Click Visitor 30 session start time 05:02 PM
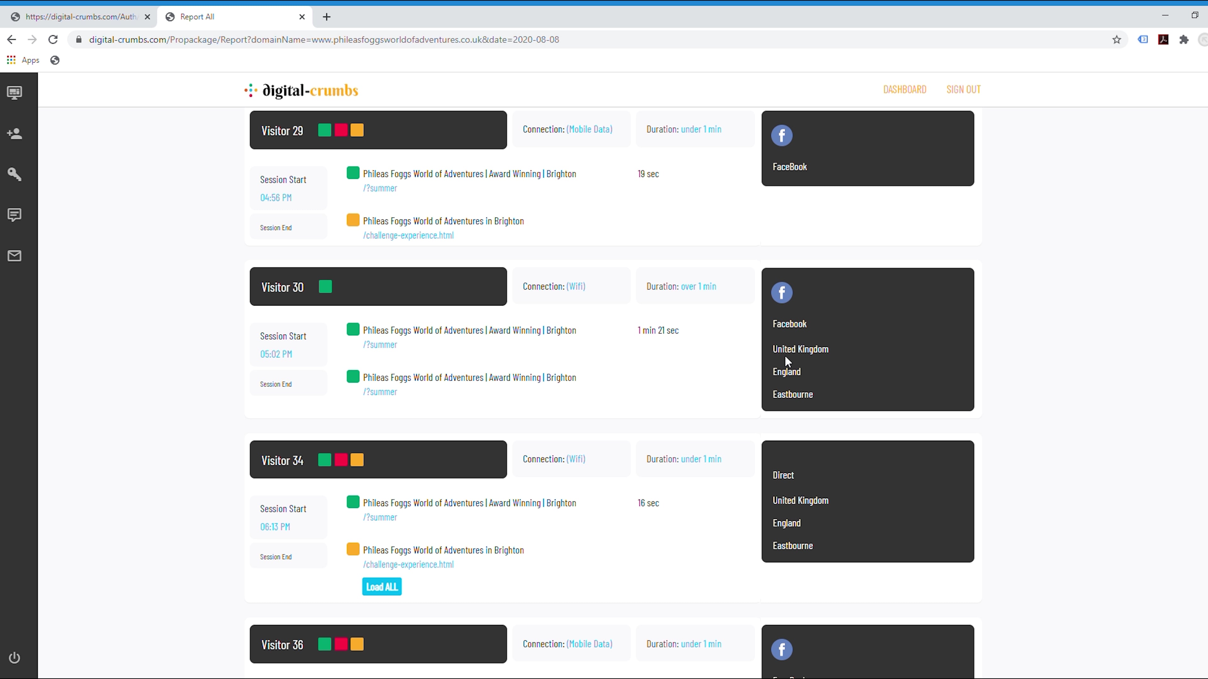This screenshot has height=679, width=1208. coord(276,354)
